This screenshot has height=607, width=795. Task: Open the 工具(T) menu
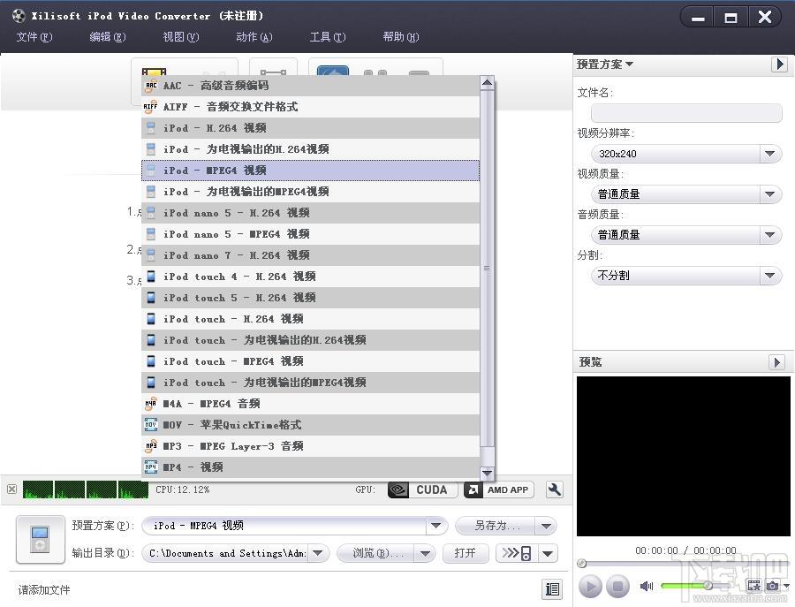[x=328, y=37]
